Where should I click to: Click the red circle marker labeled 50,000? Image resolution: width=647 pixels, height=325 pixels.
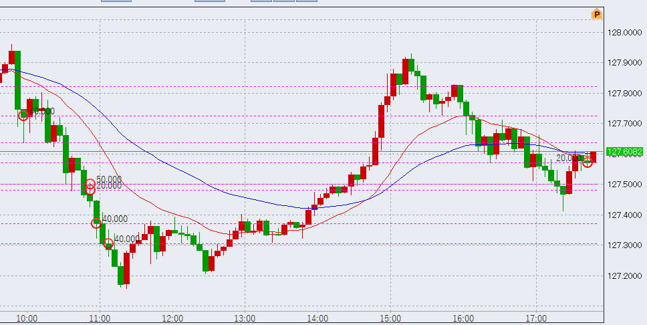tap(90, 185)
